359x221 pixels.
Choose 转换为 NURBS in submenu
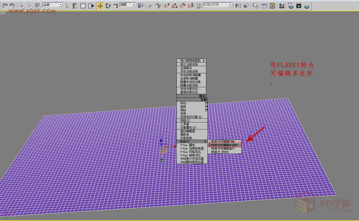225,152
